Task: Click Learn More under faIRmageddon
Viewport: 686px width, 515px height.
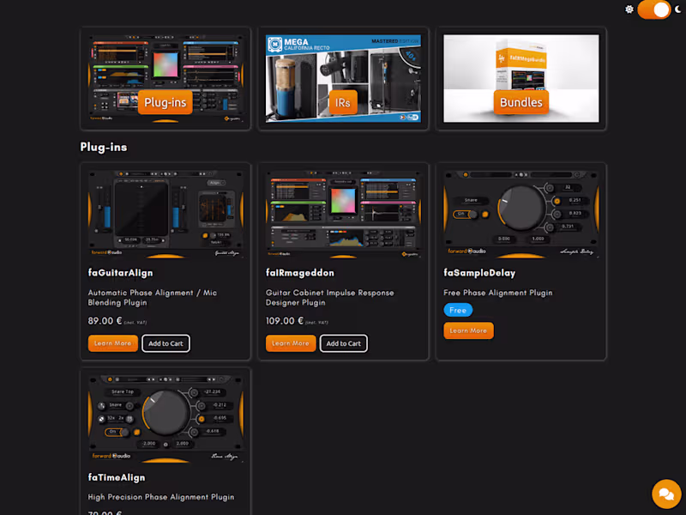Action: [x=290, y=342]
